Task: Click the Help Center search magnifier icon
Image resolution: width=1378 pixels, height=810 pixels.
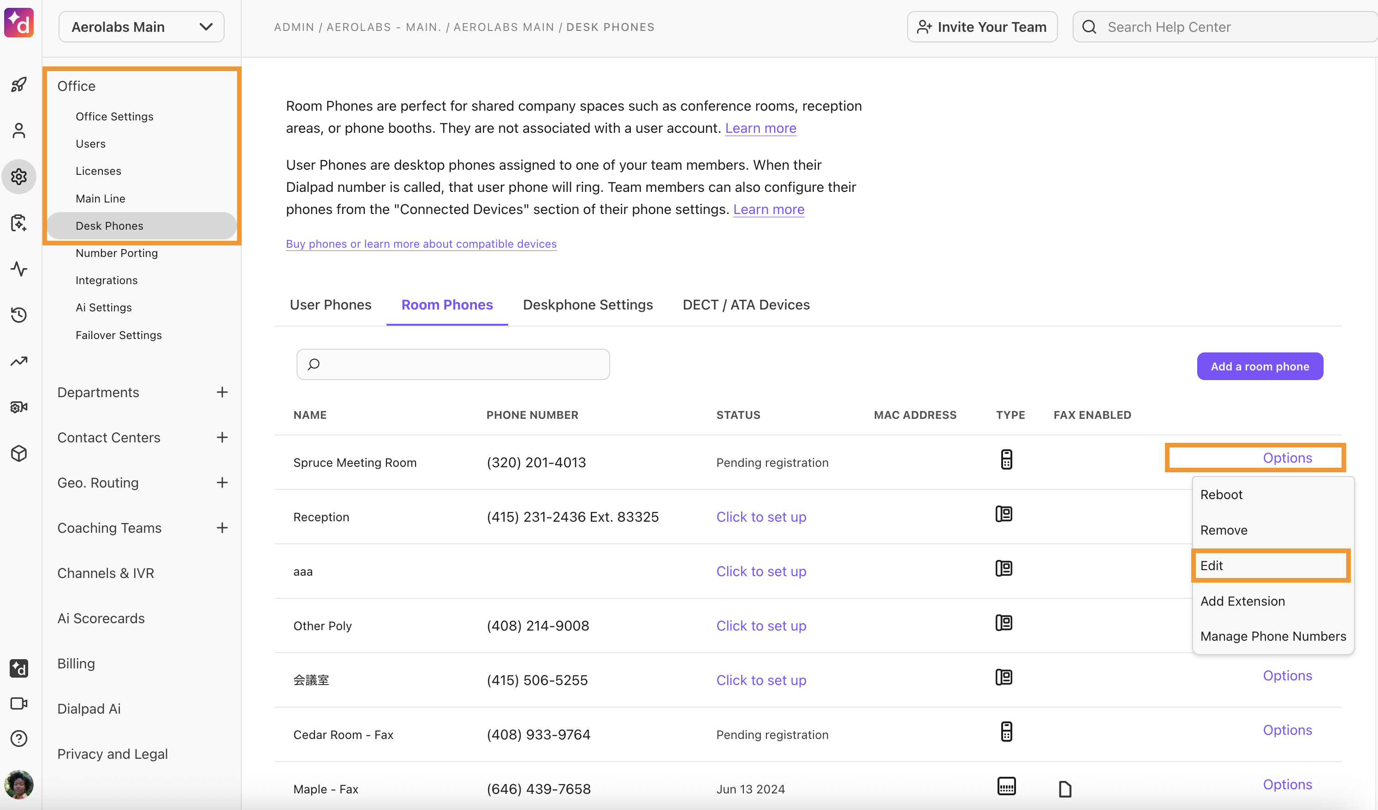Action: (1089, 27)
